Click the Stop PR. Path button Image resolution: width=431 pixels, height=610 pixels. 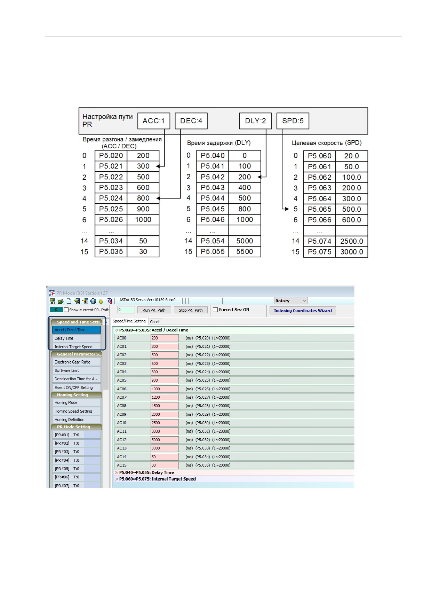(191, 310)
